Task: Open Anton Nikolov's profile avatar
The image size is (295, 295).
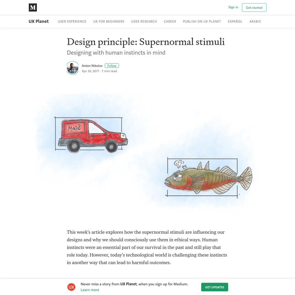Action: (x=73, y=68)
